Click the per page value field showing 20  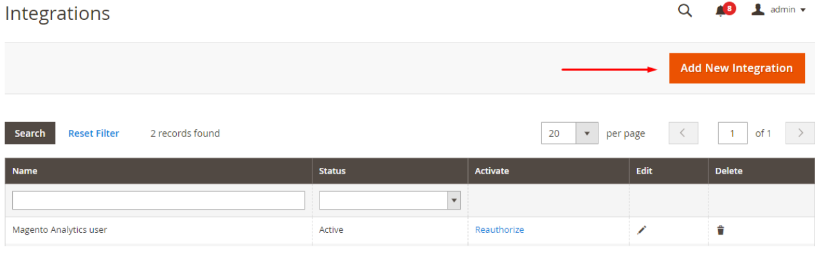click(x=559, y=133)
